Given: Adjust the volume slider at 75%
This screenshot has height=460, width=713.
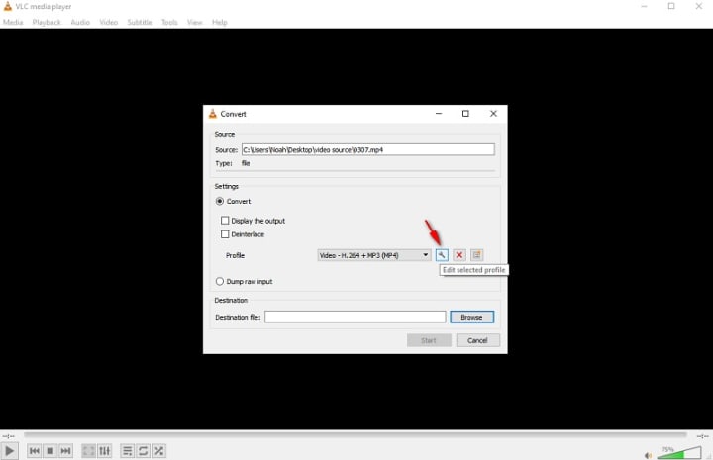Looking at the screenshot, I should (678, 453).
